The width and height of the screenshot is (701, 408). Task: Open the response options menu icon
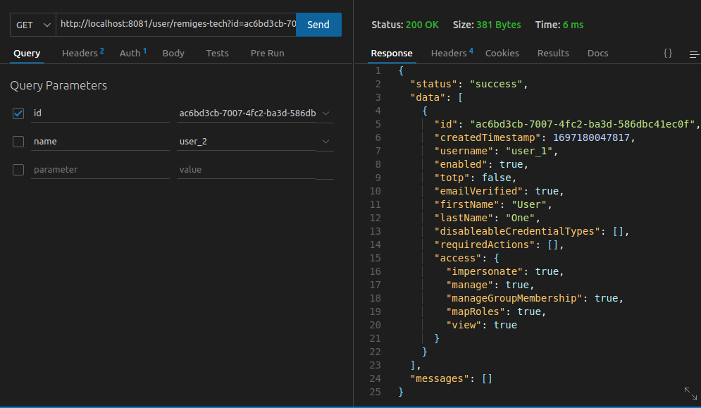point(694,54)
